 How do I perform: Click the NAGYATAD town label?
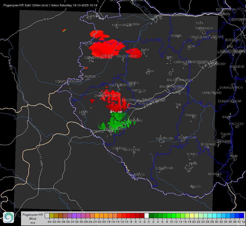coord(132,150)
